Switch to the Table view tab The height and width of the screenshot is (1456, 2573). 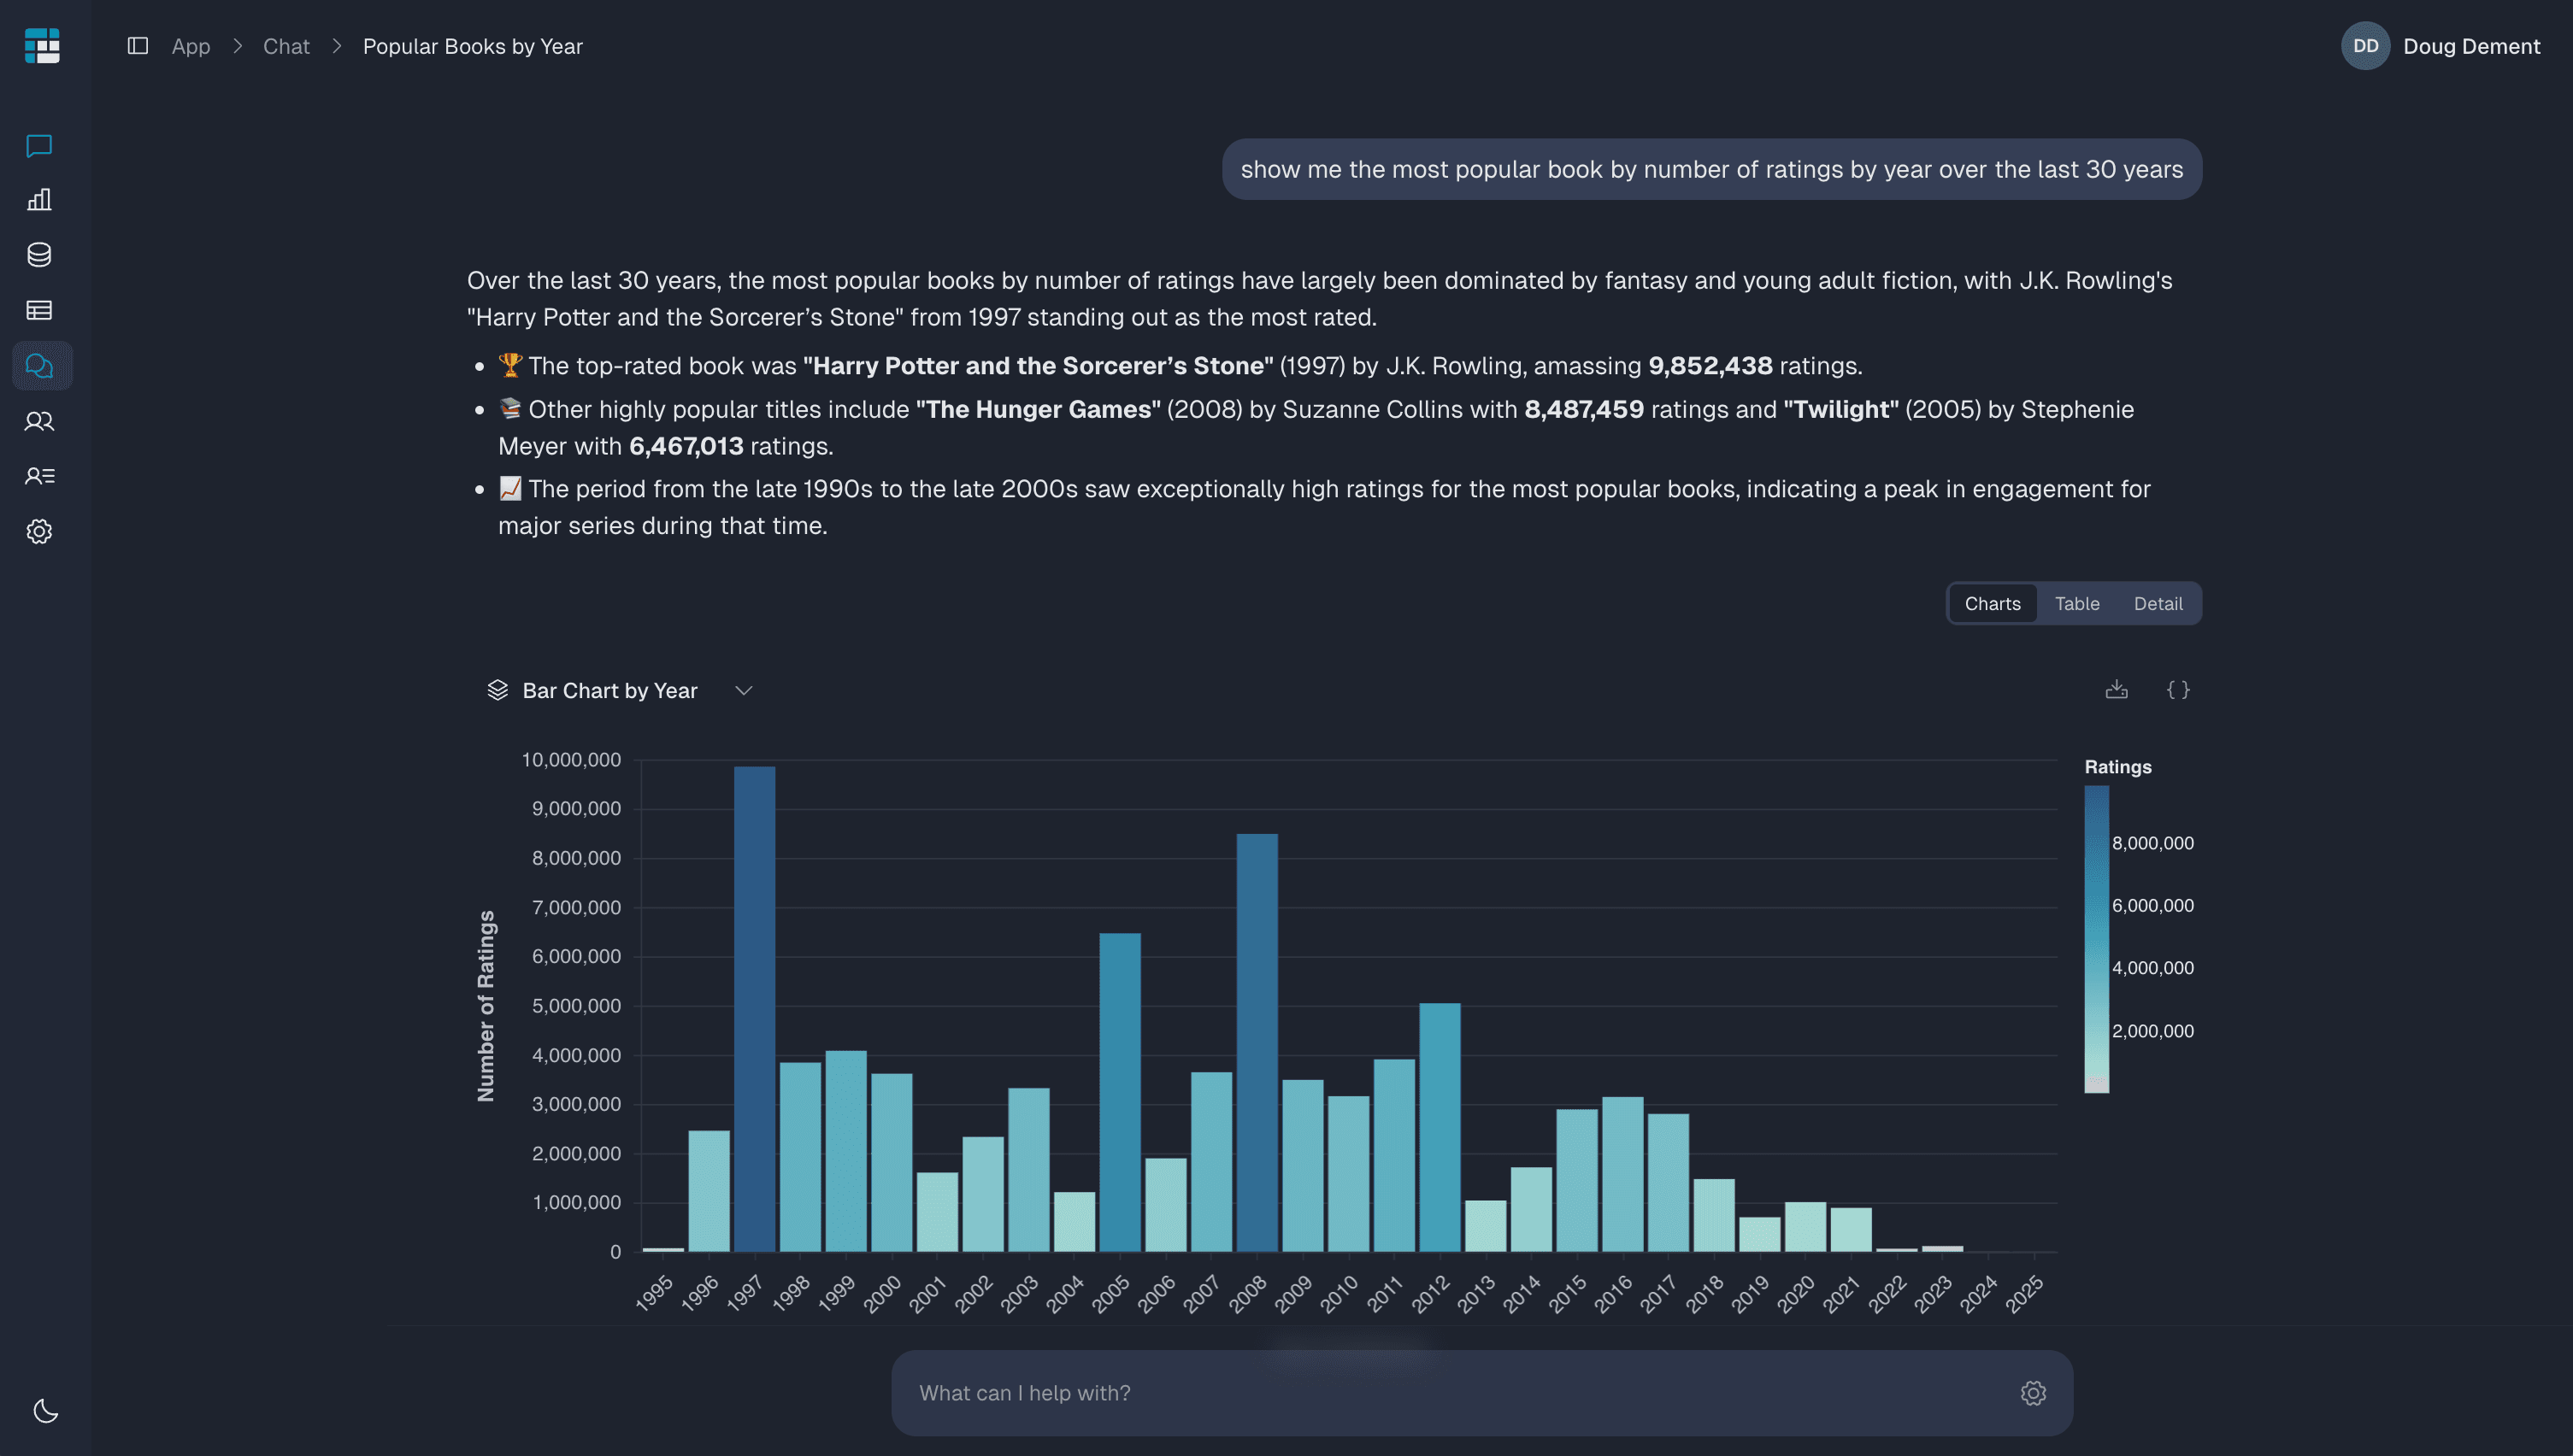pos(2077,603)
